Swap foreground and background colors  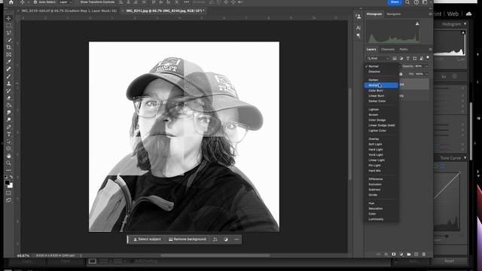pyautogui.click(x=11, y=178)
